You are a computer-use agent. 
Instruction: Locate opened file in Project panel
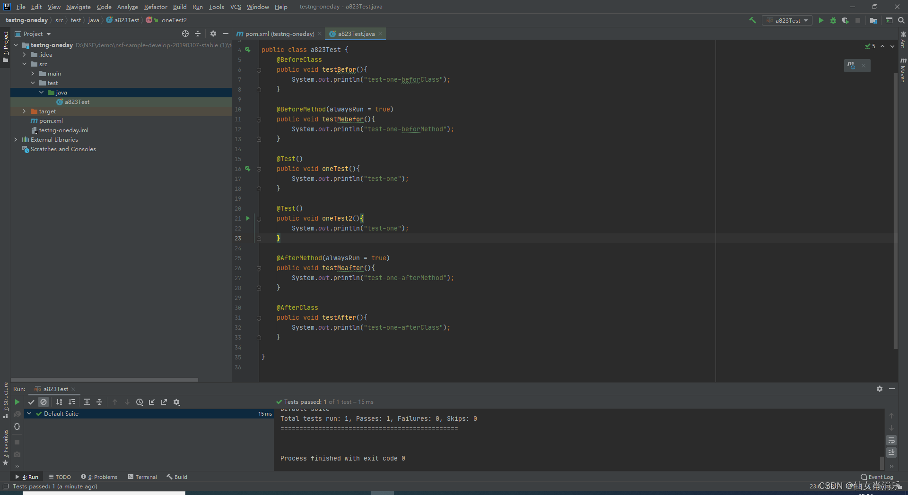tap(185, 34)
